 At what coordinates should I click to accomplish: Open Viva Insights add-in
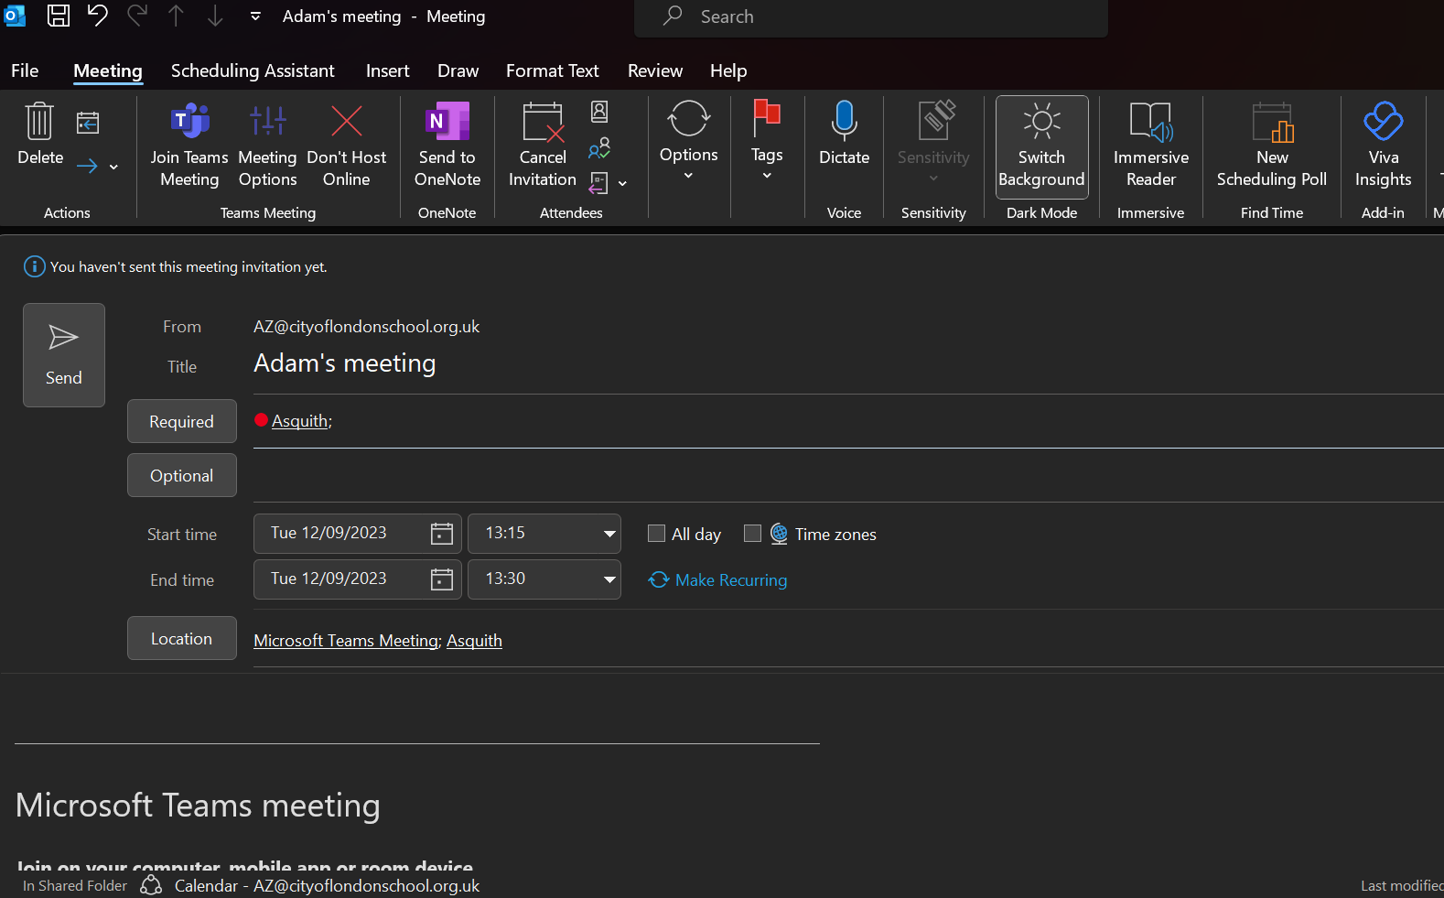(x=1384, y=146)
